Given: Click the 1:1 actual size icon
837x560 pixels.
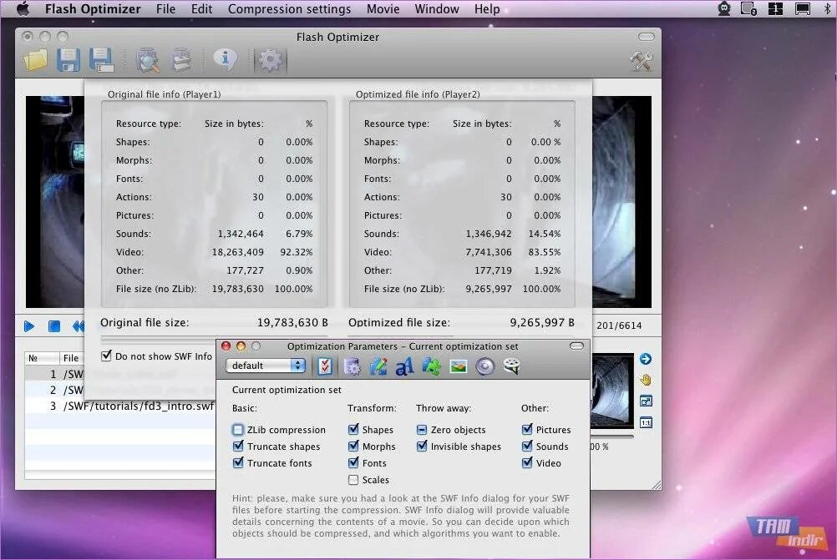Looking at the screenshot, I should tap(646, 422).
